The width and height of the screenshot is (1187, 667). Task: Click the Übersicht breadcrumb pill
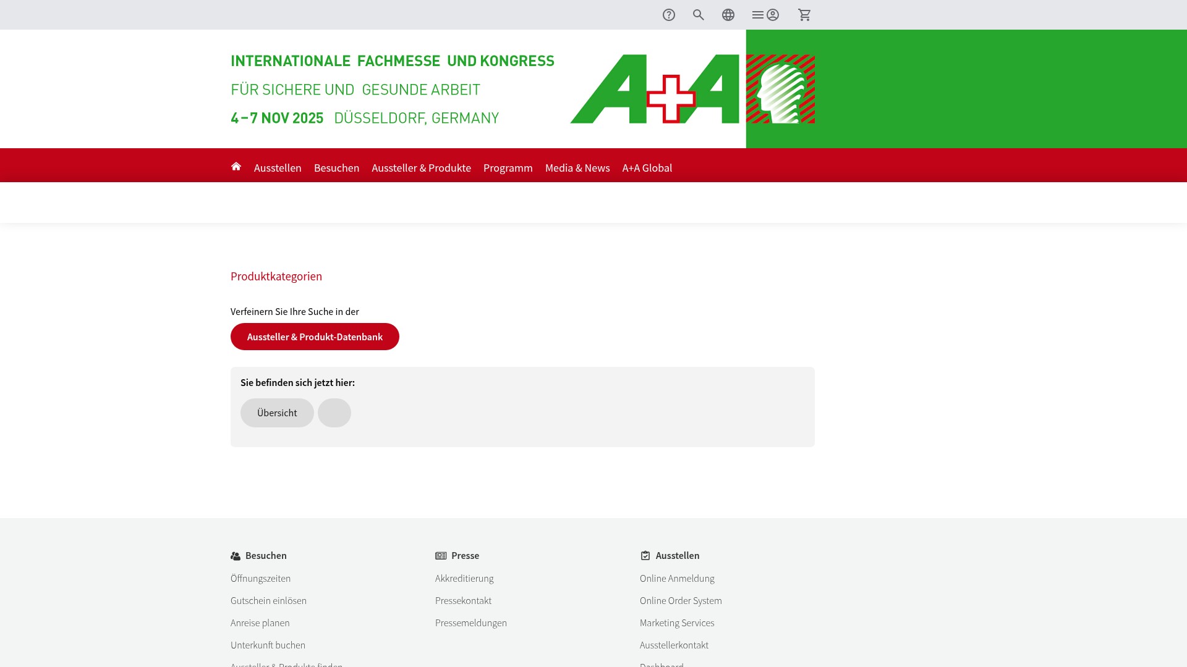pyautogui.click(x=277, y=413)
